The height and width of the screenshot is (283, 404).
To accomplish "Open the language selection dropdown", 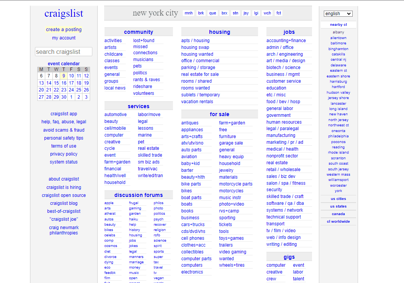I will pos(337,13).
